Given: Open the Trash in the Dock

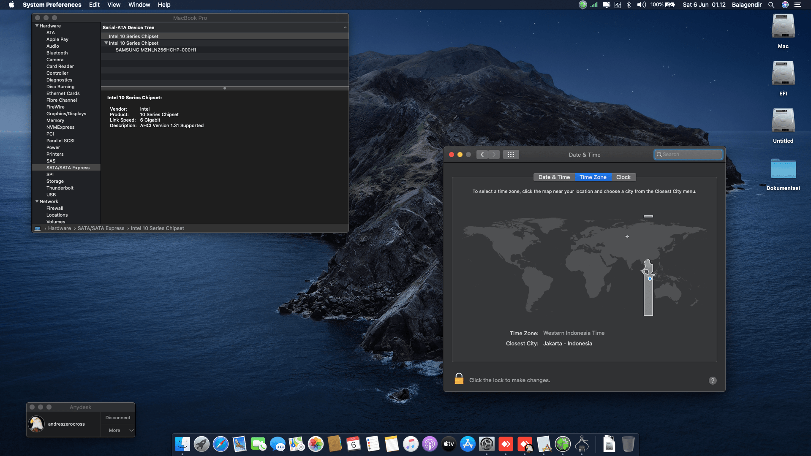Looking at the screenshot, I should tap(628, 444).
